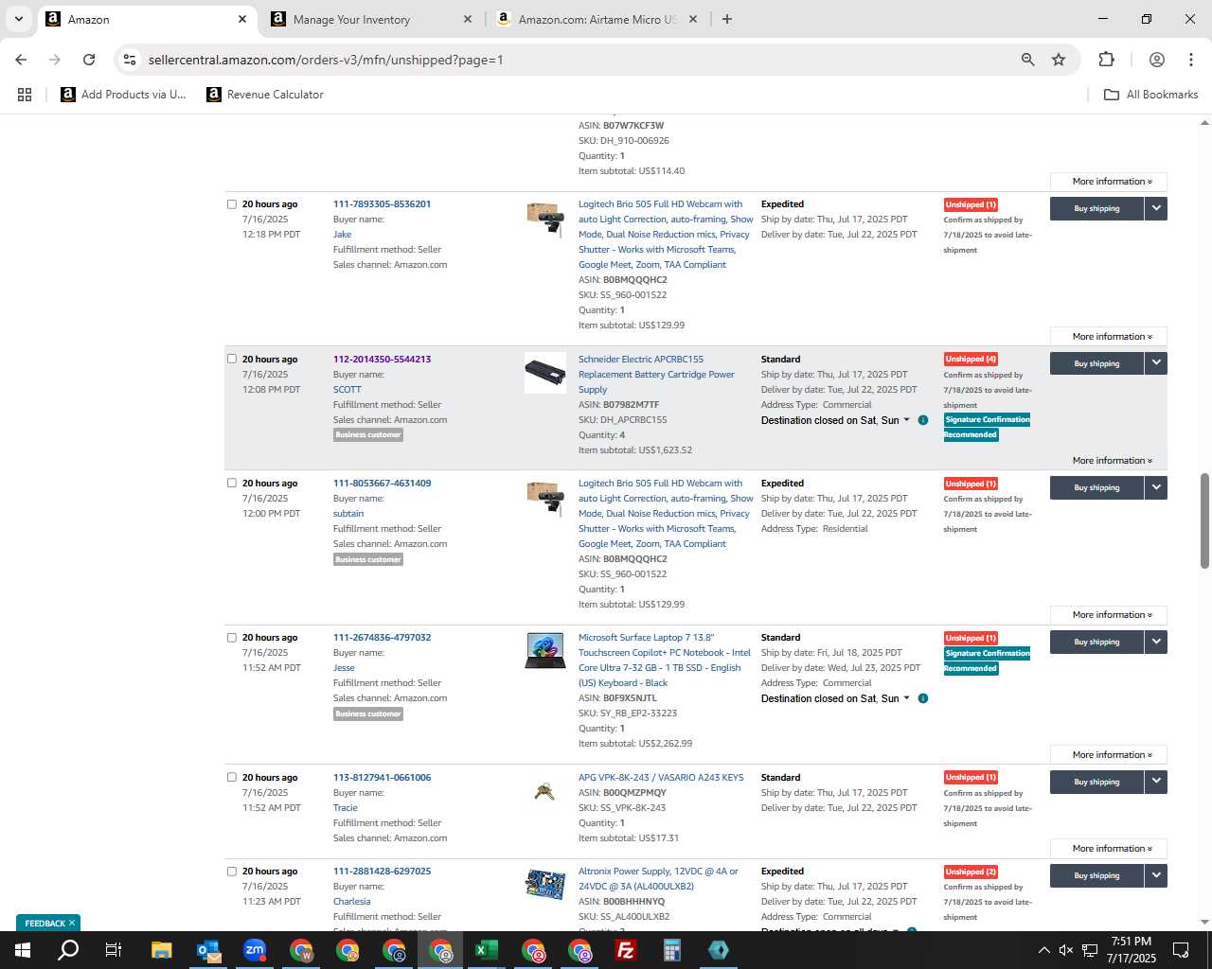Click the browser back arrow
The height and width of the screenshot is (969, 1212).
[21, 60]
